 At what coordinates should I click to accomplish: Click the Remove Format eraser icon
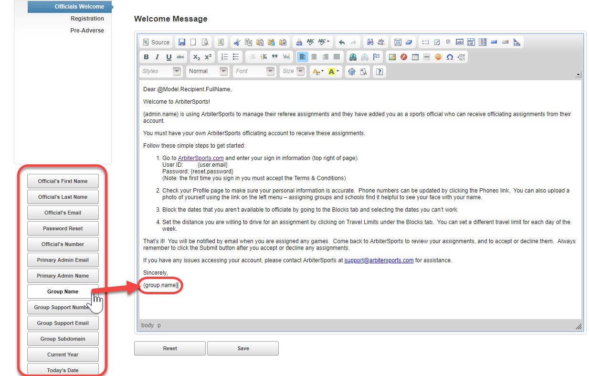pos(409,42)
